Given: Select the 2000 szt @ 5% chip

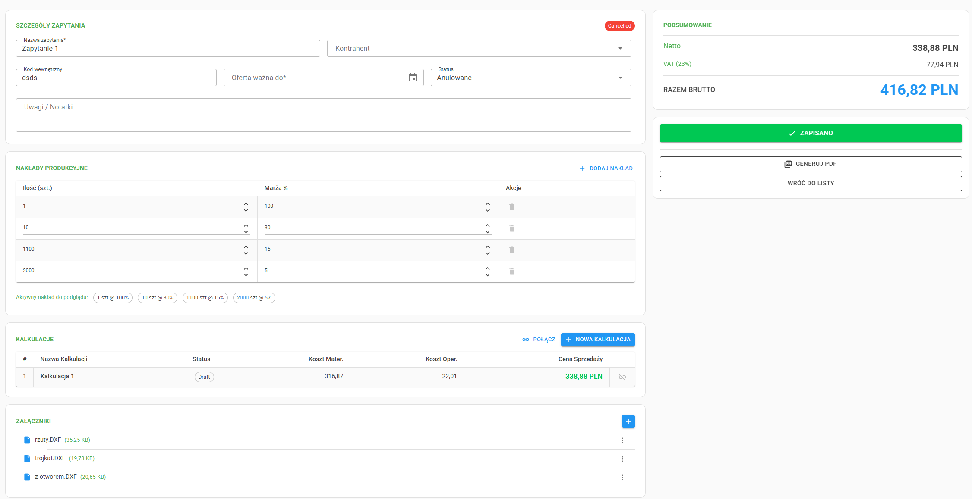Looking at the screenshot, I should [254, 298].
